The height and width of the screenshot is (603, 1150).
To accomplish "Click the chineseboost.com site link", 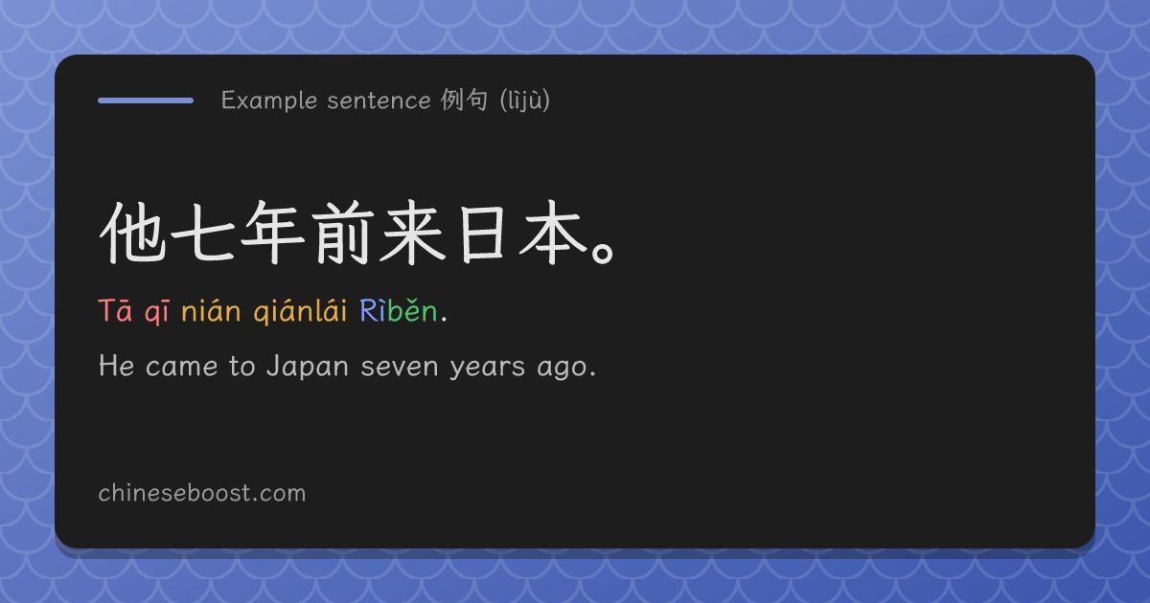I will click(x=201, y=493).
